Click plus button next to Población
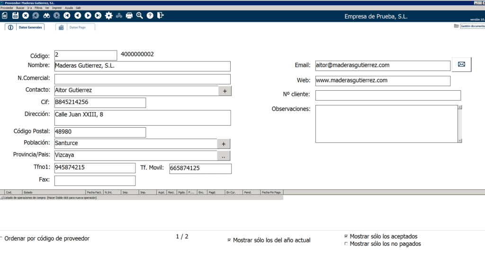 point(224,144)
